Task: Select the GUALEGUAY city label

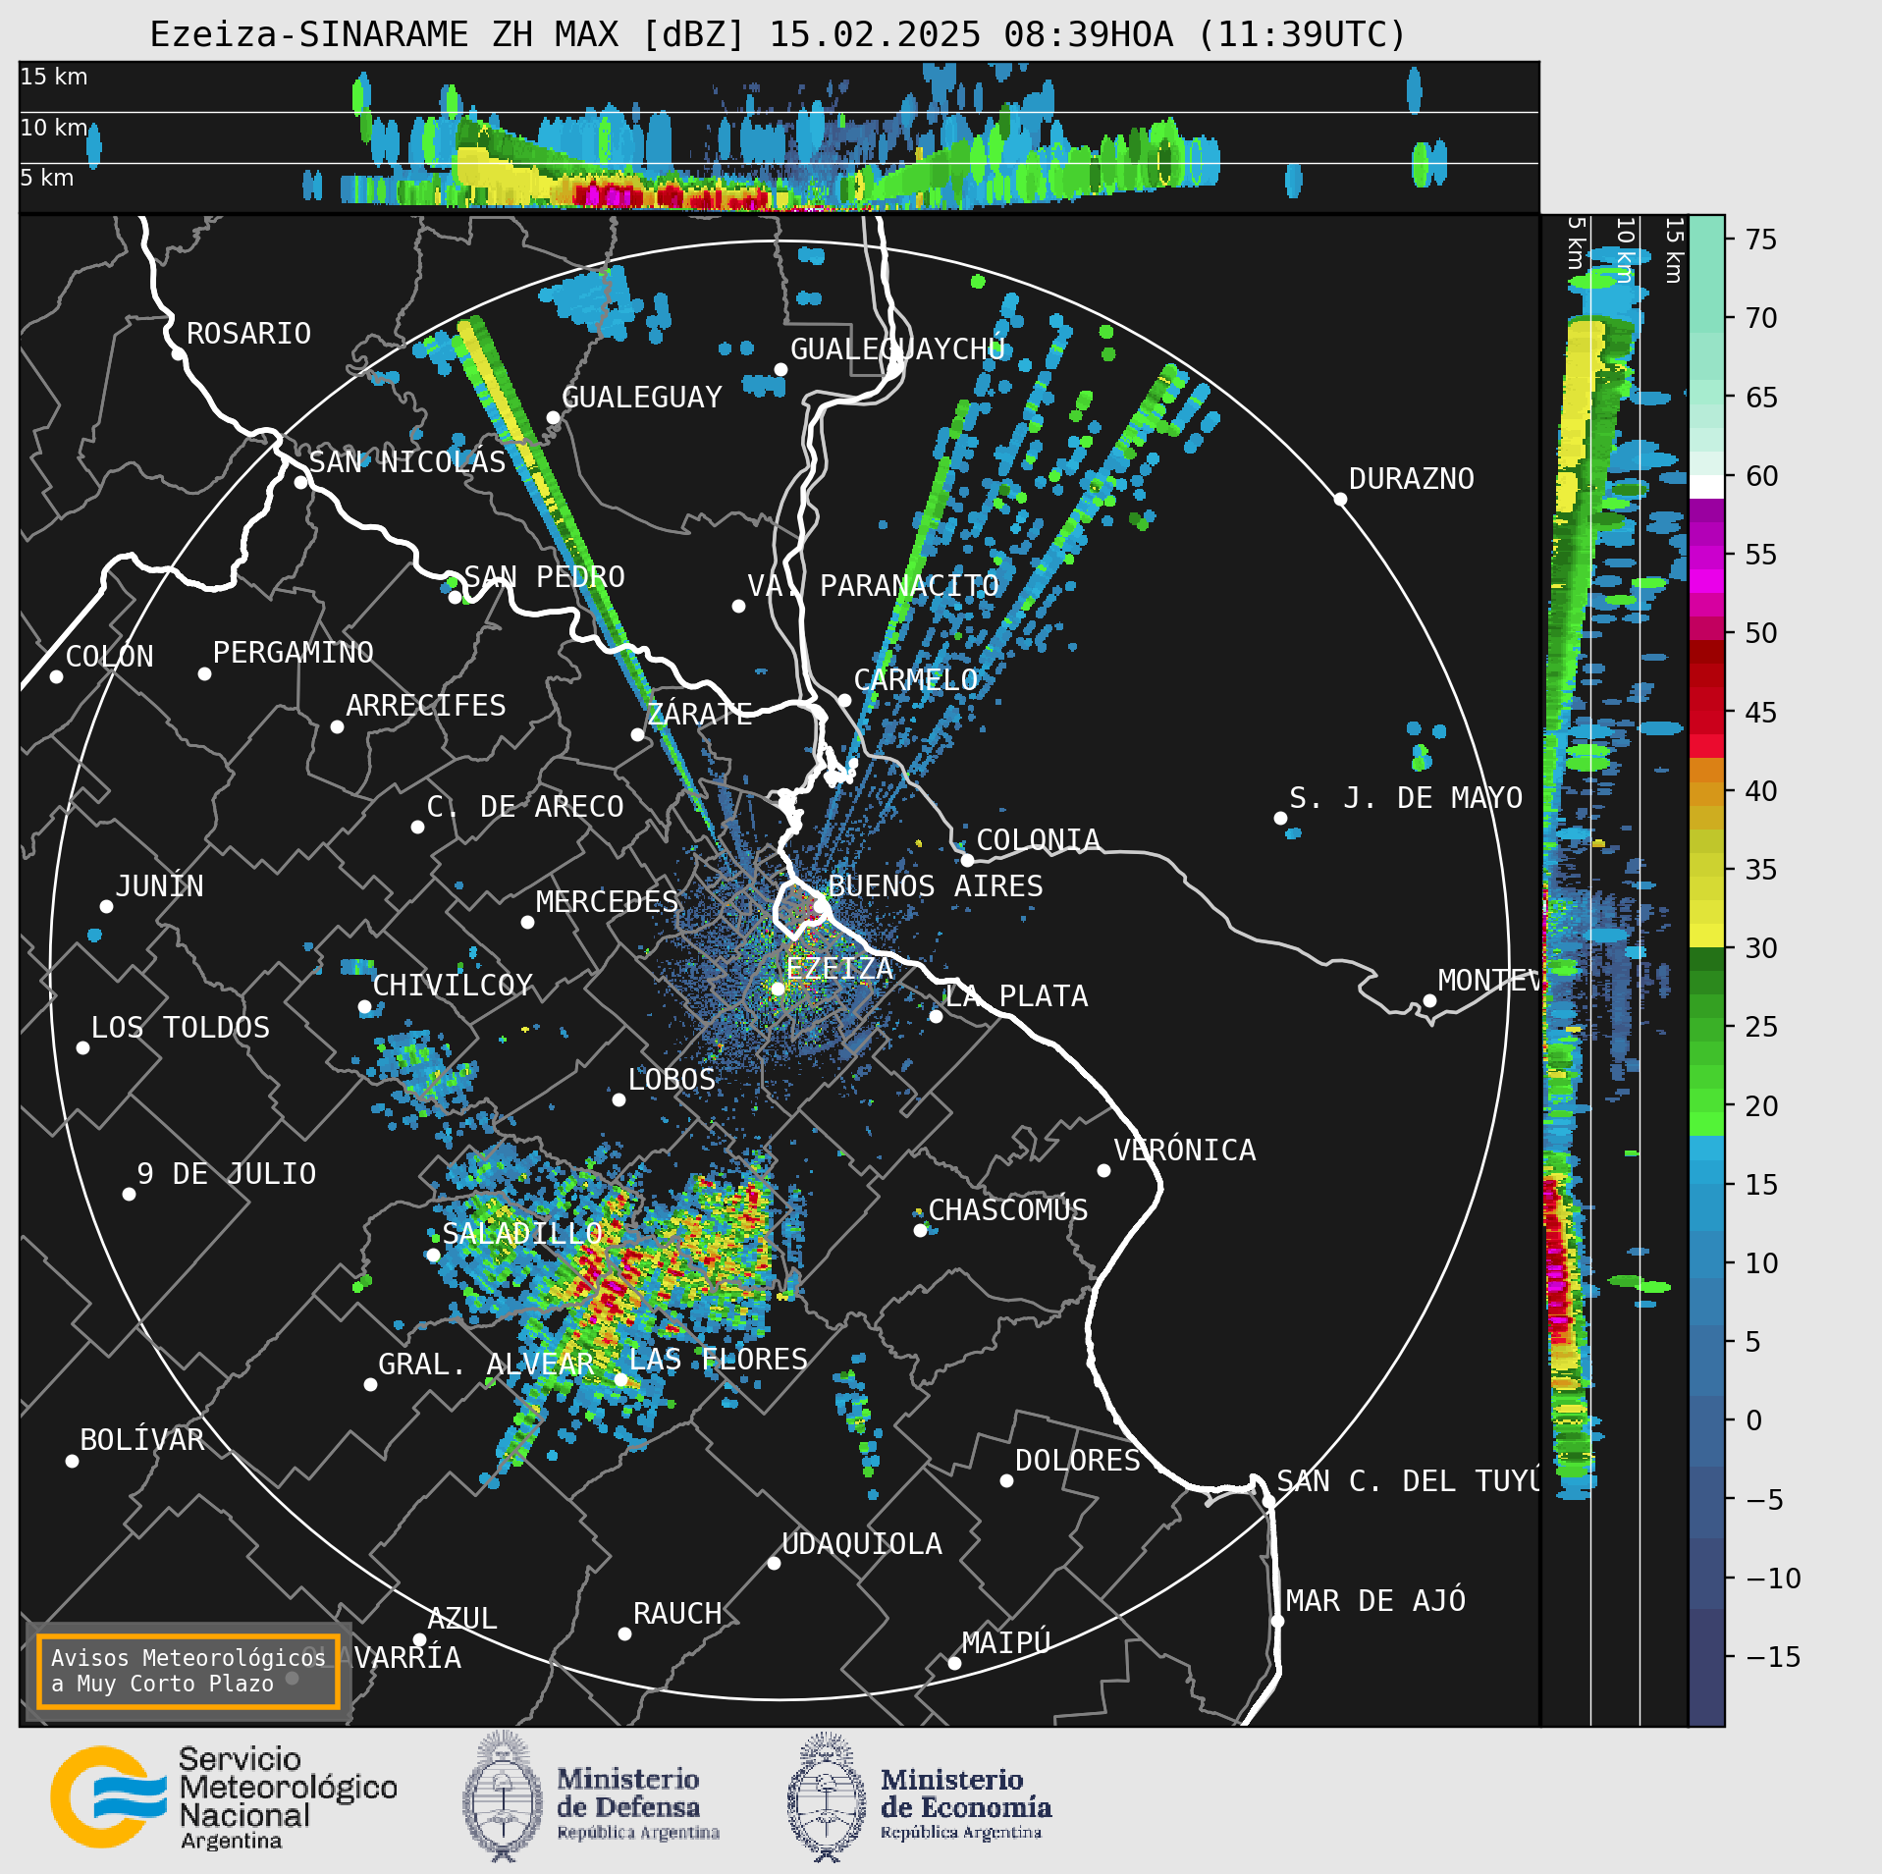Action: 641,398
